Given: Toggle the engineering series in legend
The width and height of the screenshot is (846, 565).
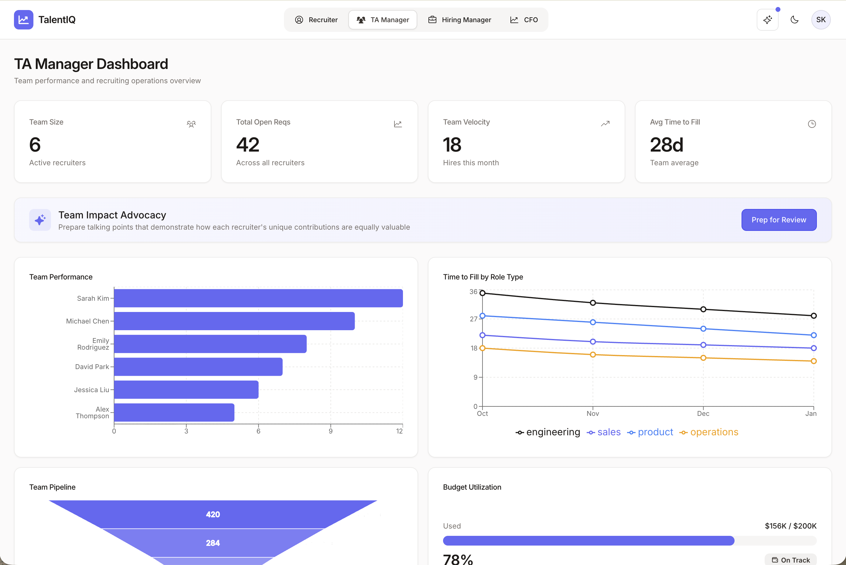Looking at the screenshot, I should point(548,432).
